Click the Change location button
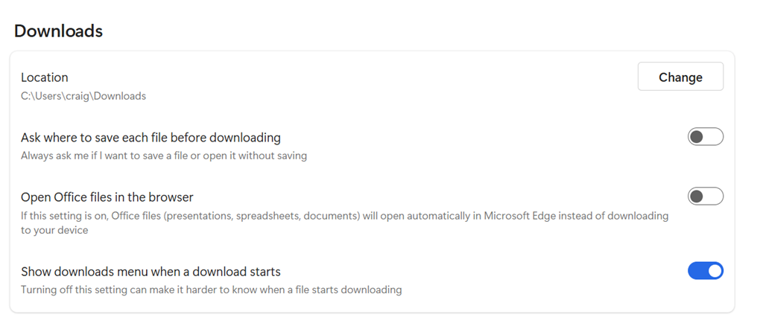Viewport: 763px width, 329px height. pos(680,77)
